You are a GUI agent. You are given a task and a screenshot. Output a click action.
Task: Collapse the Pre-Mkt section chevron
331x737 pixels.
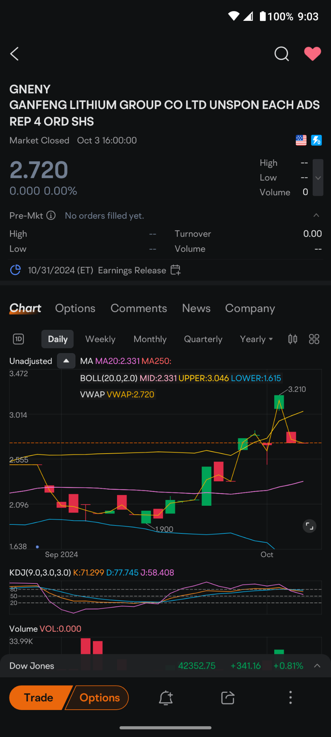(x=316, y=215)
